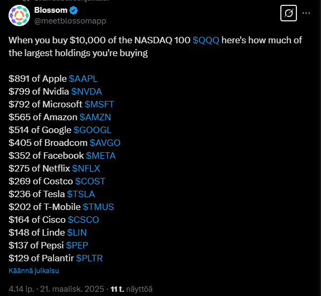Click the $AMZN ticker link
Viewport: 321px width, 296px height.
click(95, 117)
